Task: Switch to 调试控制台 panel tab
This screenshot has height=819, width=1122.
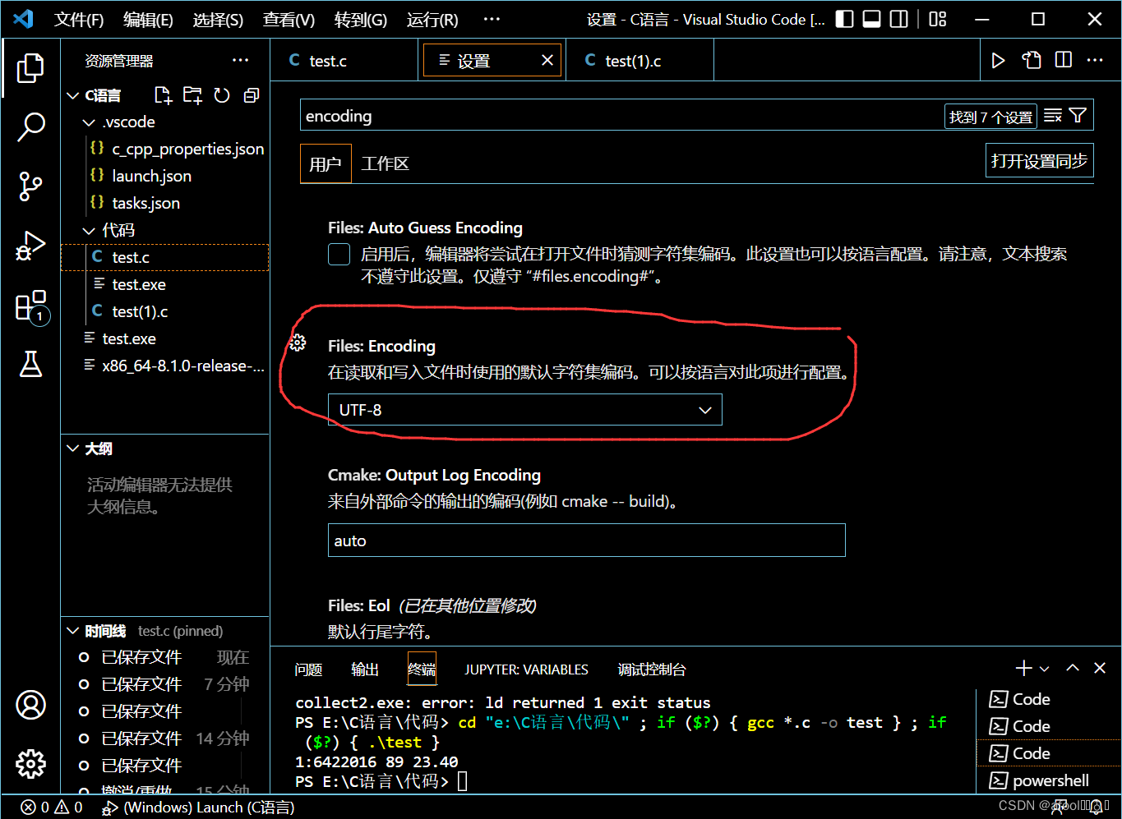Action: (652, 669)
